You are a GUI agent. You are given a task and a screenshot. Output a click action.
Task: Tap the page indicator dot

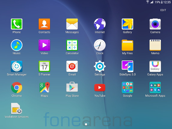pyautogui.click(x=86, y=124)
